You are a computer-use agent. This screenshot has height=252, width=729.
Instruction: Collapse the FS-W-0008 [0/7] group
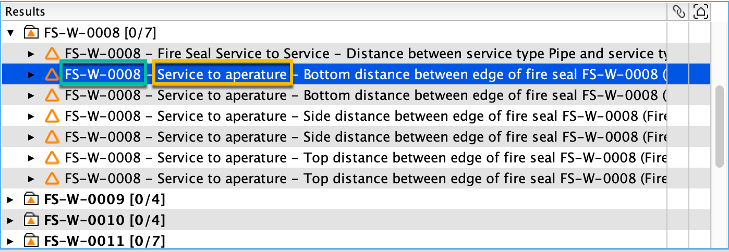[x=11, y=33]
